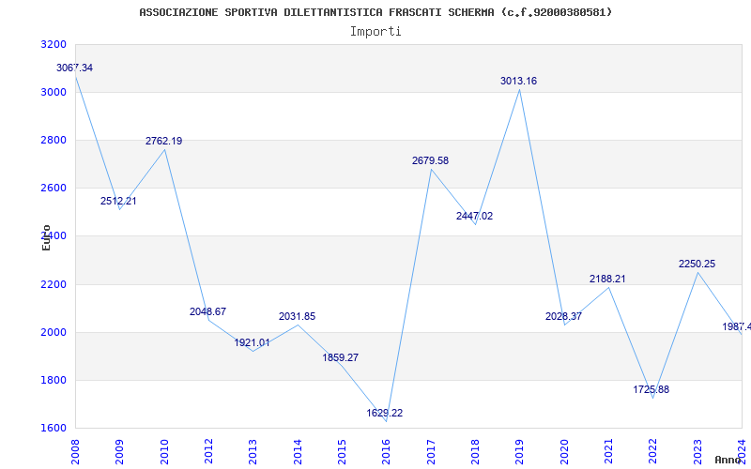Select the x-axis year 2019
Viewport: 751px width, 469px height.
520,452
